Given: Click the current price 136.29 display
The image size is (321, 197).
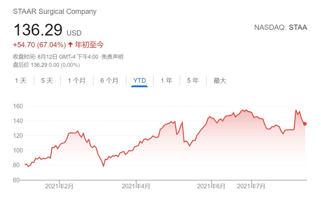Looking at the screenshot, I should pos(38,29).
